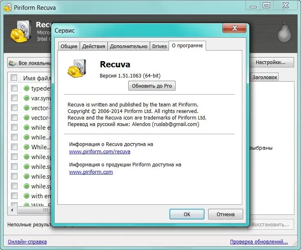Confirm the dialog with OK

coord(187,214)
